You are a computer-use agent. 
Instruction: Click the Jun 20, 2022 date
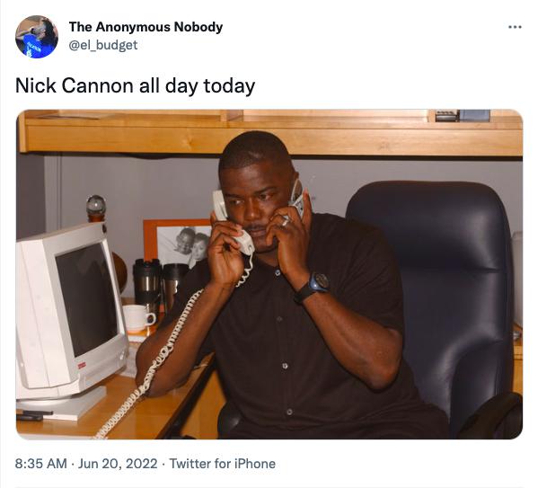(x=118, y=464)
